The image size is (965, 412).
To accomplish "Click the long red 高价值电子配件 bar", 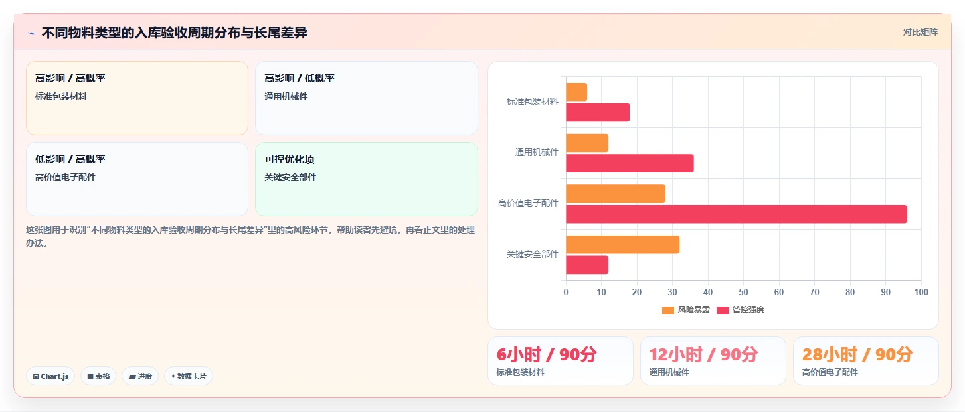I will point(737,214).
